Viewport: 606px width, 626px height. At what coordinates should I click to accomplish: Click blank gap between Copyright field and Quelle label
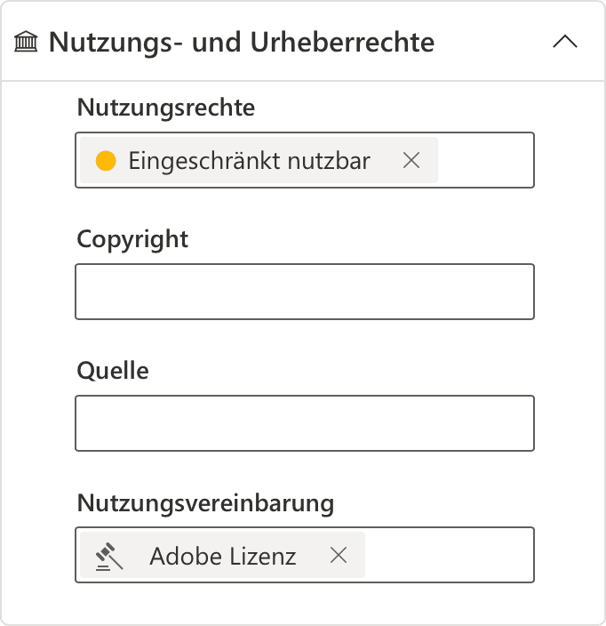[304, 340]
